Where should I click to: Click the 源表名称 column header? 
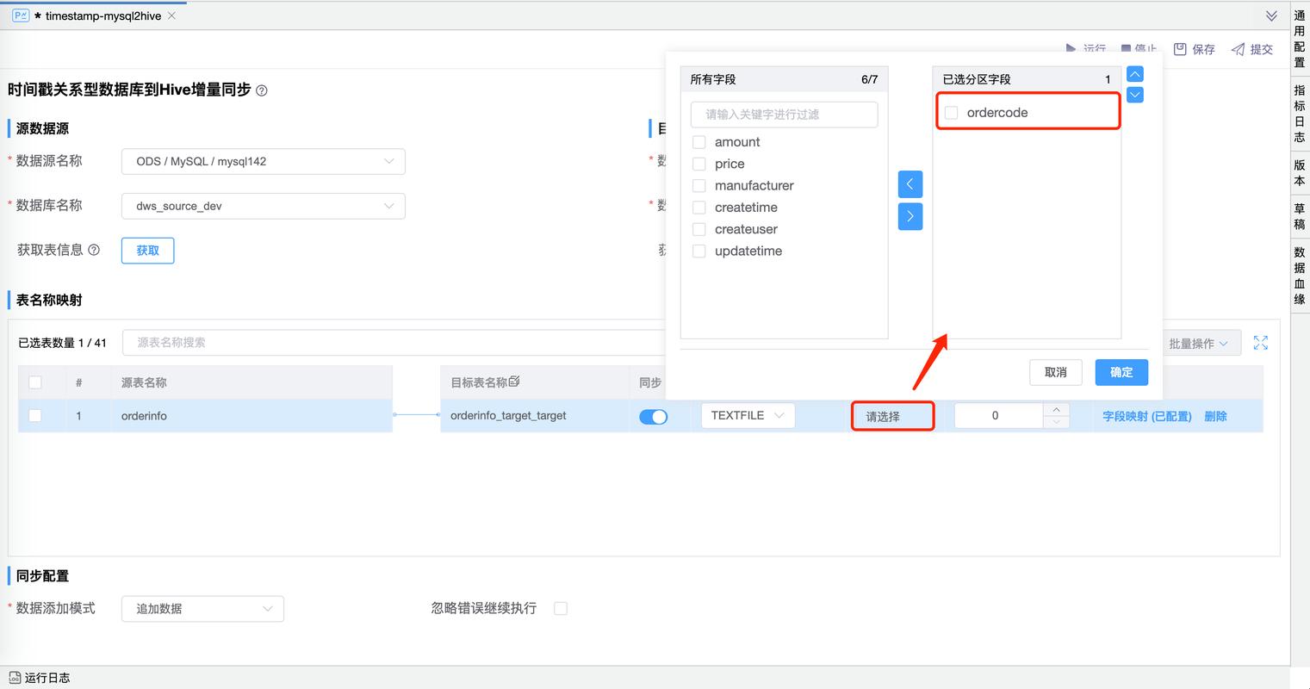pyautogui.click(x=144, y=382)
